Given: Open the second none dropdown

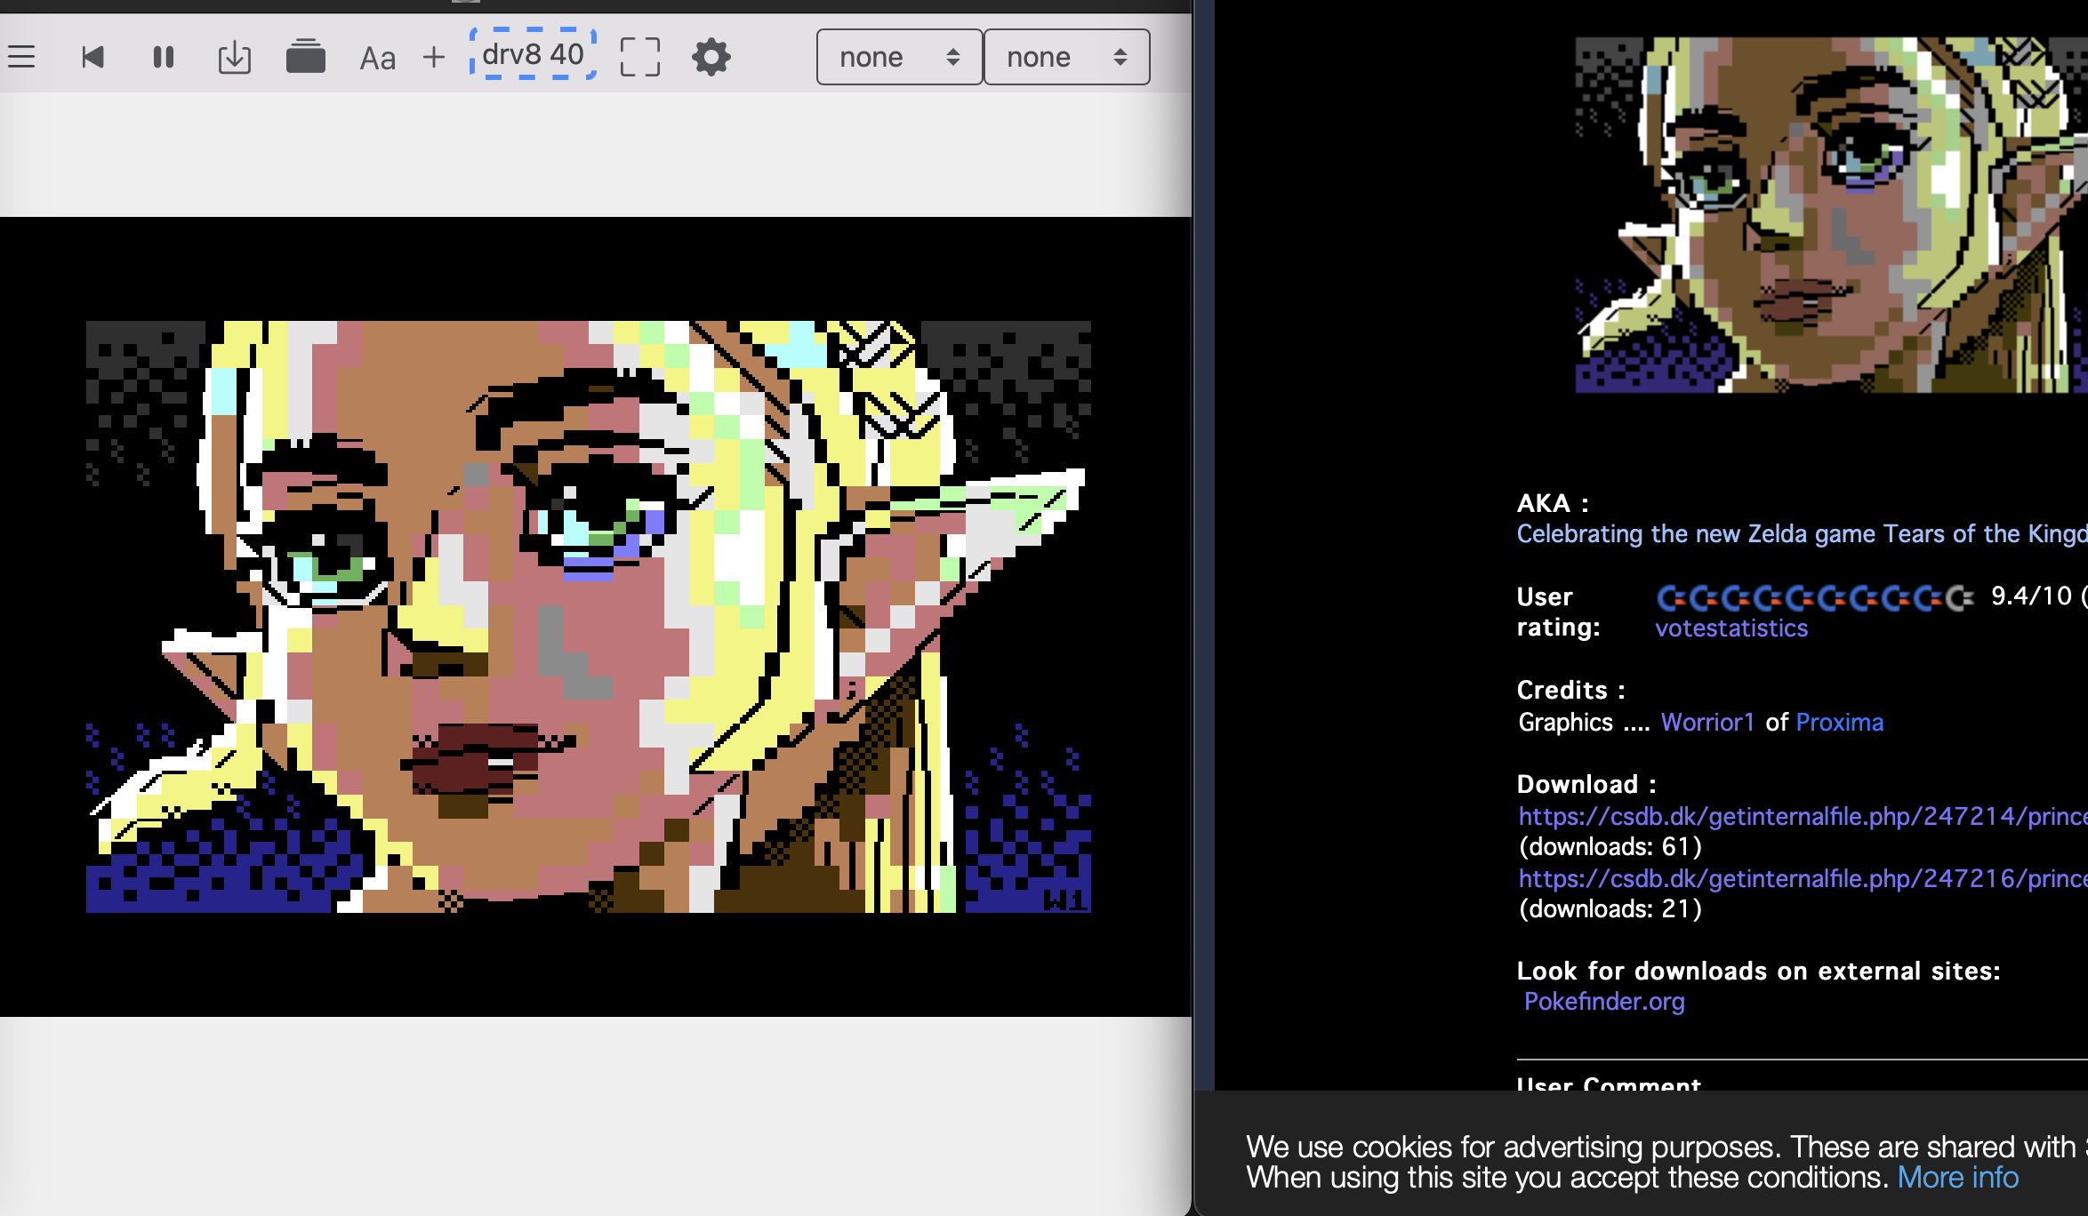Looking at the screenshot, I should [1066, 57].
